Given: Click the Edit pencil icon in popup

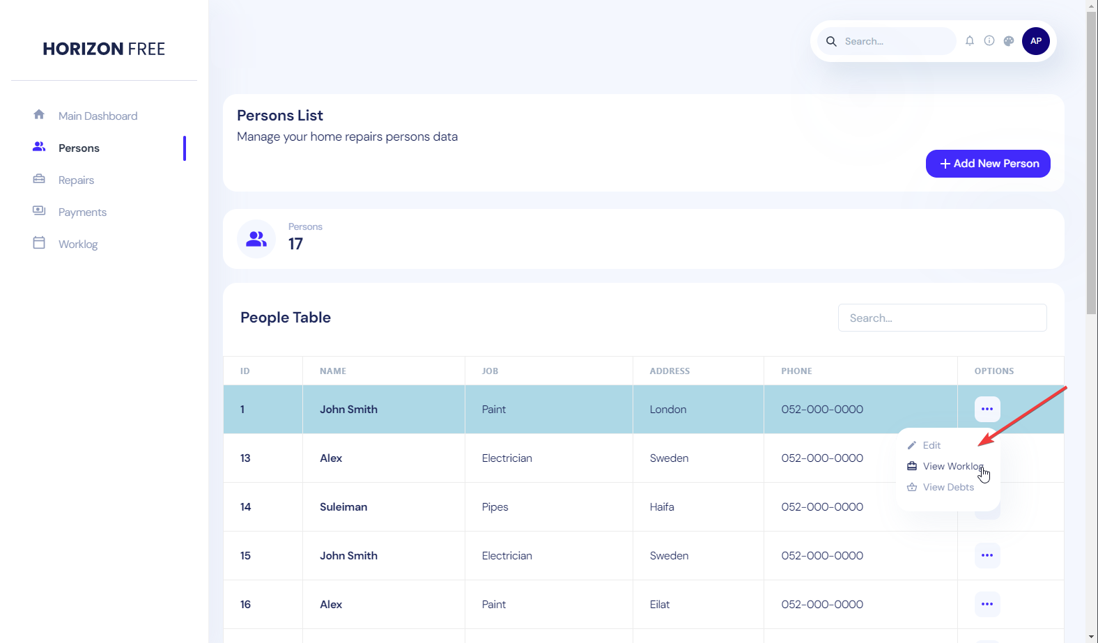Looking at the screenshot, I should click(x=912, y=445).
